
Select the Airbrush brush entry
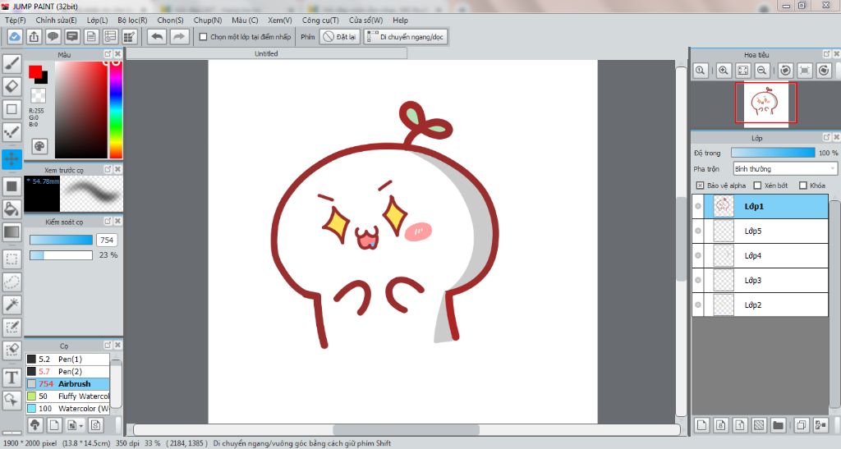coord(67,383)
